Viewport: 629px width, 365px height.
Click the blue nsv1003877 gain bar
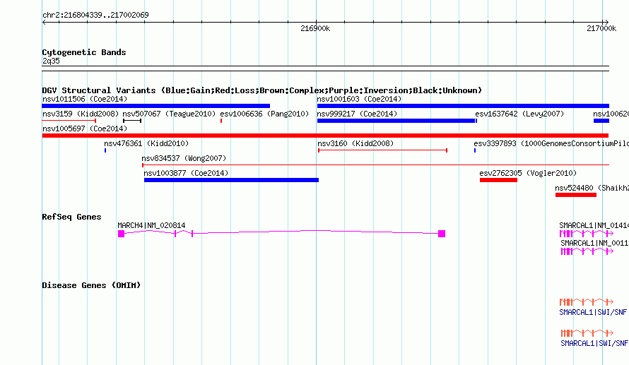[x=232, y=180]
